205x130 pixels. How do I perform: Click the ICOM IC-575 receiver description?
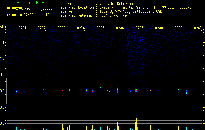click(x=131, y=11)
